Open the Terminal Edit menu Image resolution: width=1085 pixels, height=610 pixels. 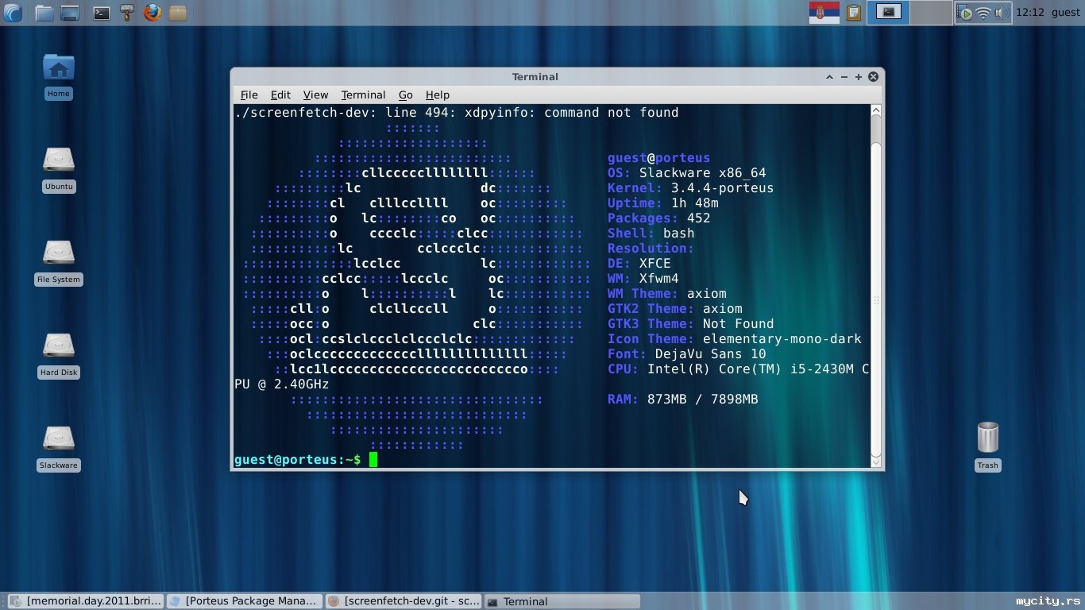[x=280, y=95]
